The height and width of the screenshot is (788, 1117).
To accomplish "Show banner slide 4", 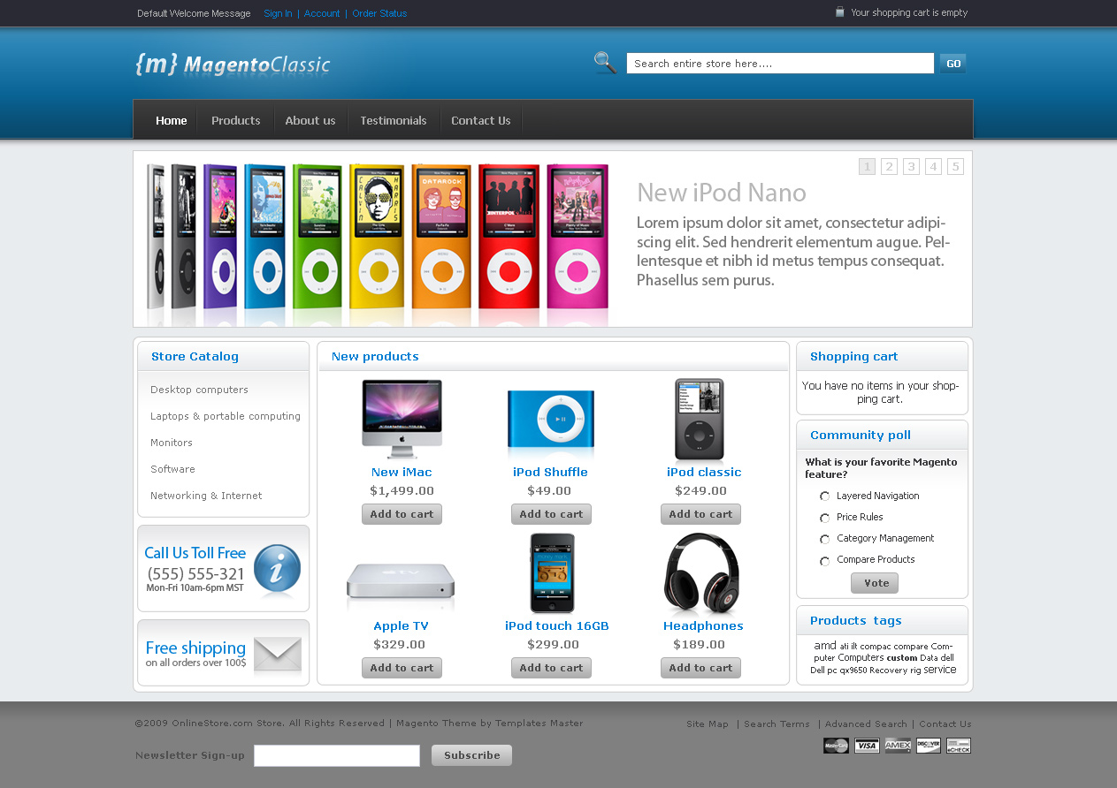I will click(x=933, y=166).
